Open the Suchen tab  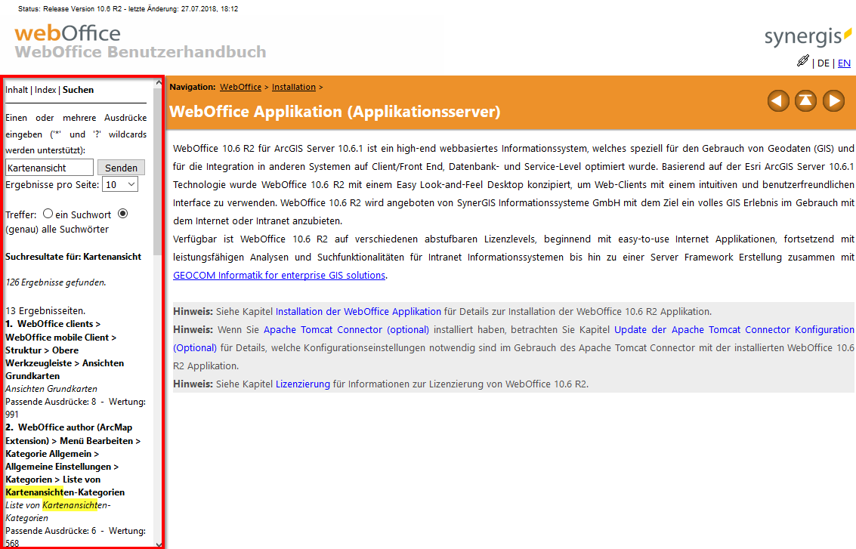click(78, 90)
